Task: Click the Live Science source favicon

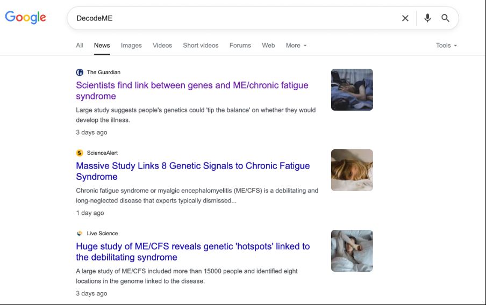Action: (x=80, y=234)
